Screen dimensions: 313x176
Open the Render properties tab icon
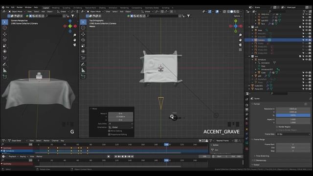click(x=247, y=105)
